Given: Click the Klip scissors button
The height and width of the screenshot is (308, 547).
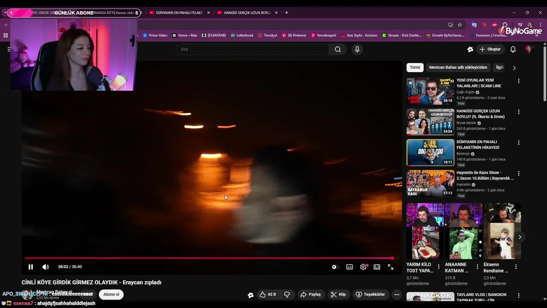Looking at the screenshot, I should pyautogui.click(x=339, y=294).
